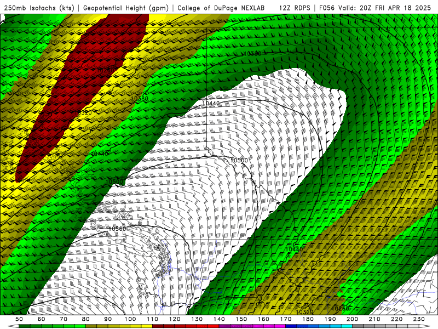The image size is (438, 329).
Task: Click the 100 knot label on the color scale
Action: (x=130, y=319)
